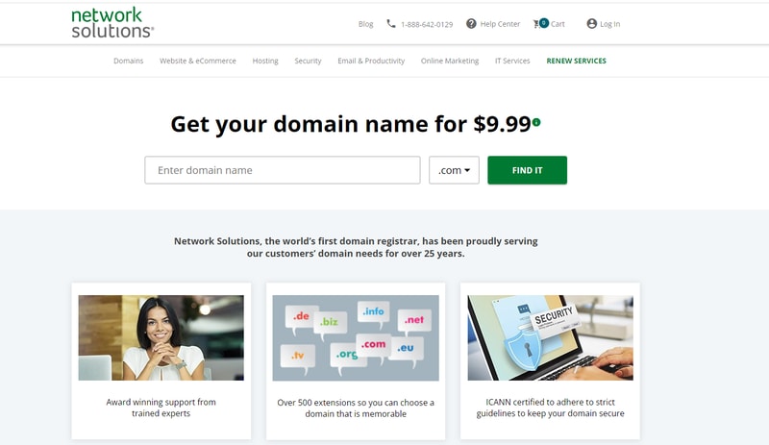The image size is (769, 445).
Task: Expand the .com extension dropdown
Action: click(x=454, y=170)
